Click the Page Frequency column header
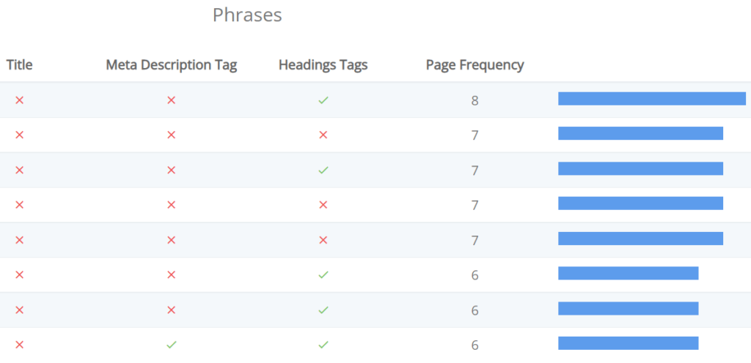751x363 pixels. (475, 65)
